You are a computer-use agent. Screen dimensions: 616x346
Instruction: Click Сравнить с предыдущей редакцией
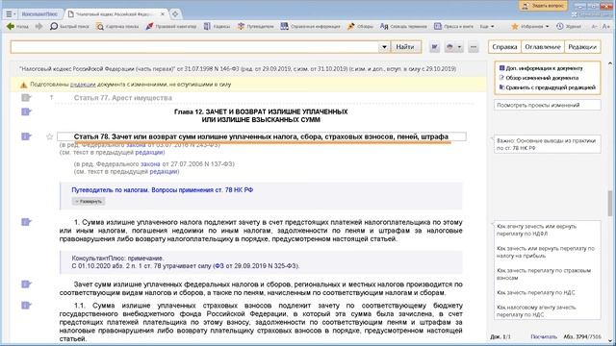click(x=548, y=87)
